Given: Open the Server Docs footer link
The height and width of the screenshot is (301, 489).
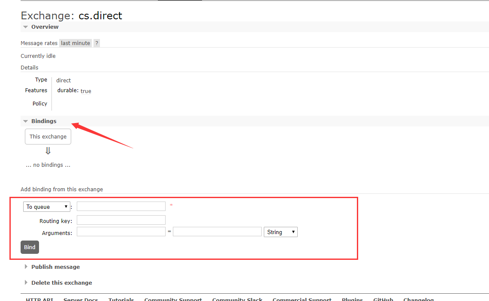Looking at the screenshot, I should click(x=81, y=299).
